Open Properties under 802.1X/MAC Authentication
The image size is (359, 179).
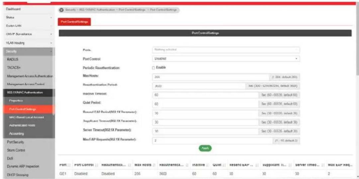[28, 101]
